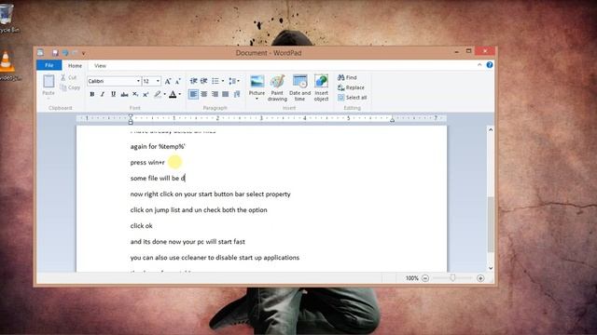Screen dimensions: 597x335
Task: Start a bulleted list
Action: point(215,81)
